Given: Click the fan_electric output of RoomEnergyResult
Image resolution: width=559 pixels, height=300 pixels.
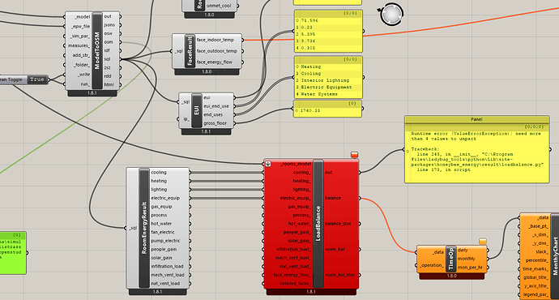Looking at the screenshot, I should [163, 232].
